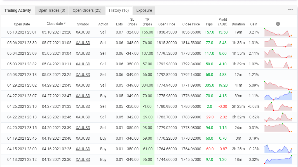
Task: View sparkline chart for 5.09% gain trade
Action: (x=278, y=85)
